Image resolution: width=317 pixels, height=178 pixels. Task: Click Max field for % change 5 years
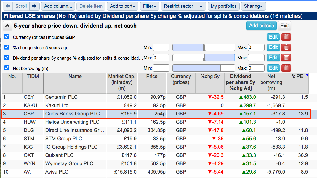tap(256, 47)
